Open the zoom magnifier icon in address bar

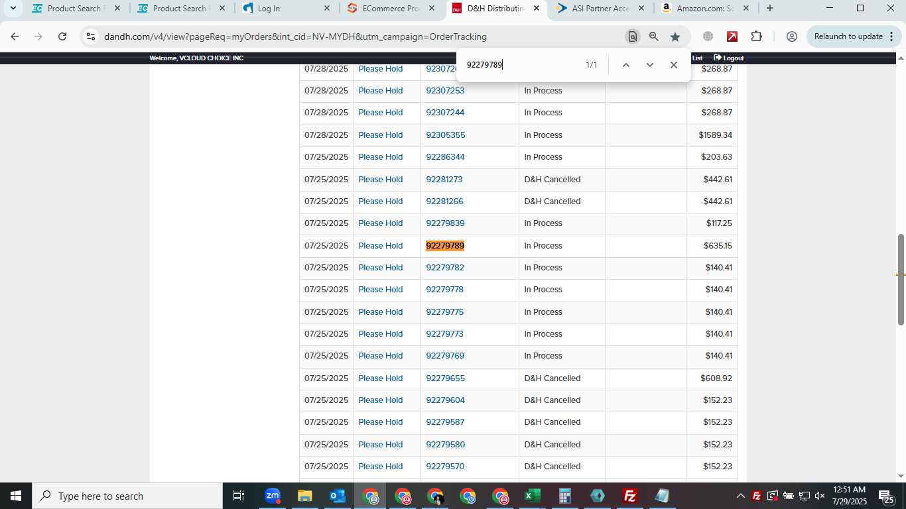pyautogui.click(x=654, y=36)
